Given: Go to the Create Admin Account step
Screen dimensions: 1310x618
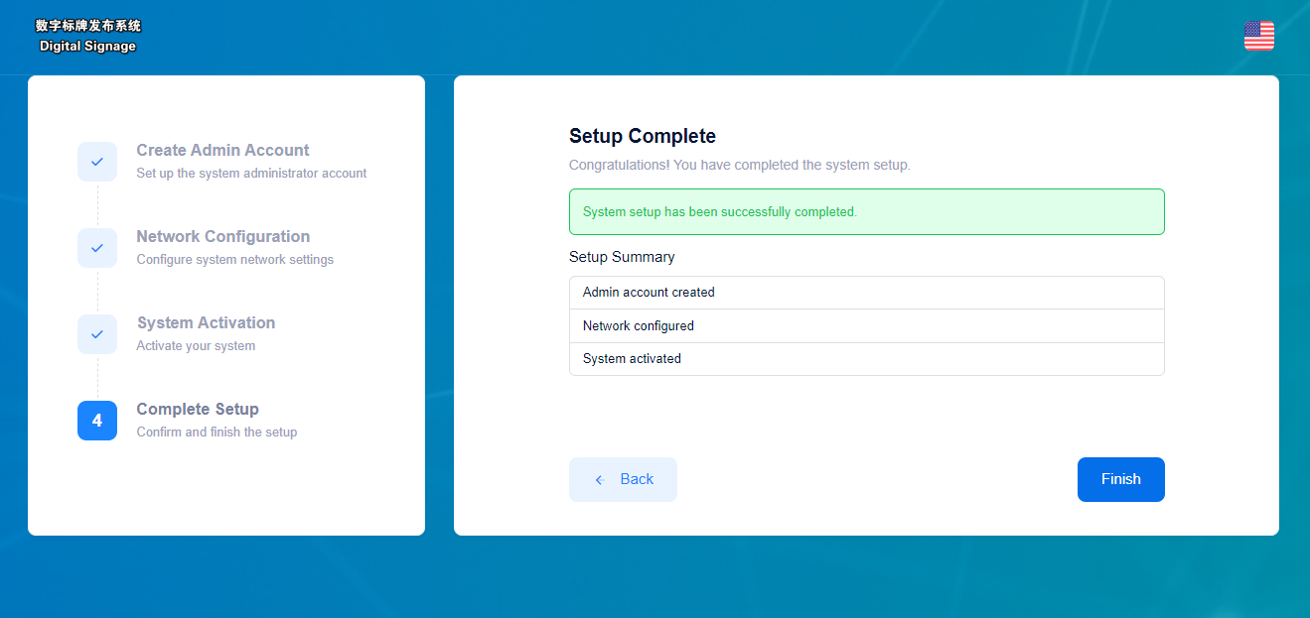Looking at the screenshot, I should (222, 151).
